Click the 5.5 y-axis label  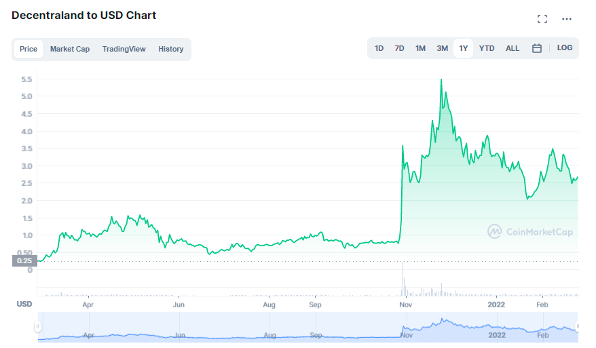26,79
